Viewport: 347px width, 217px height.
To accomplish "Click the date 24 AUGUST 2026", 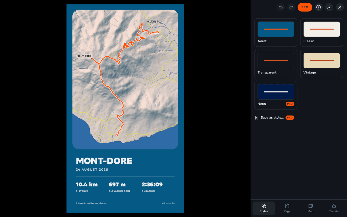I will click(x=92, y=170).
